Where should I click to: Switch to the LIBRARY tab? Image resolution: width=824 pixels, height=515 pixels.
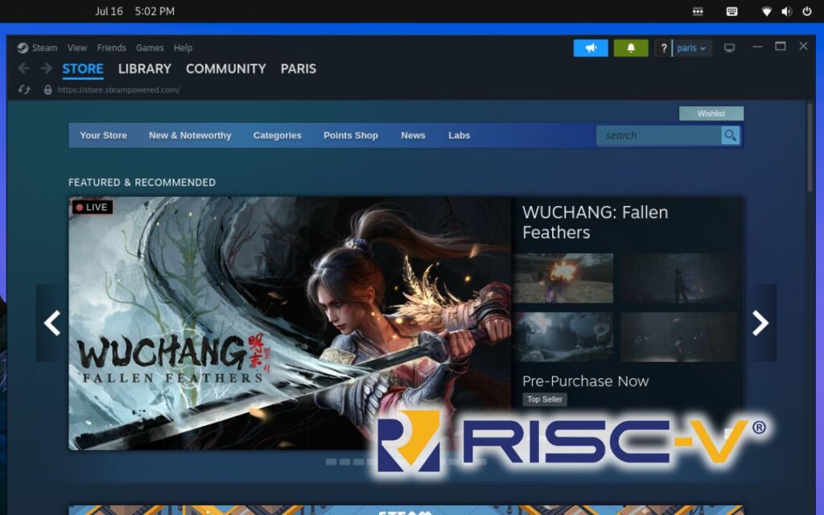pos(144,69)
